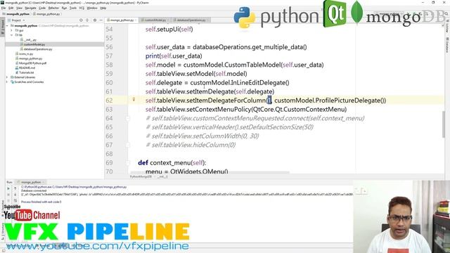The image size is (450, 253).
Task: Click the Structure tool window side button
Action: [3, 231]
